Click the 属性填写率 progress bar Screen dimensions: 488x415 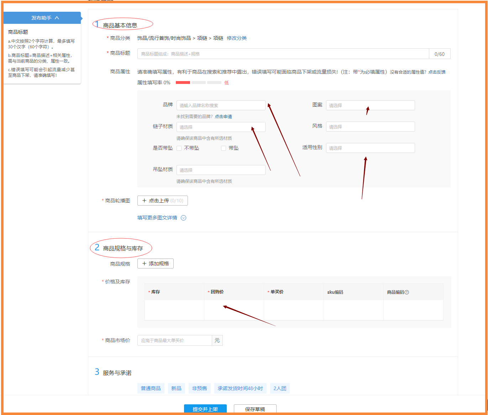[199, 83]
